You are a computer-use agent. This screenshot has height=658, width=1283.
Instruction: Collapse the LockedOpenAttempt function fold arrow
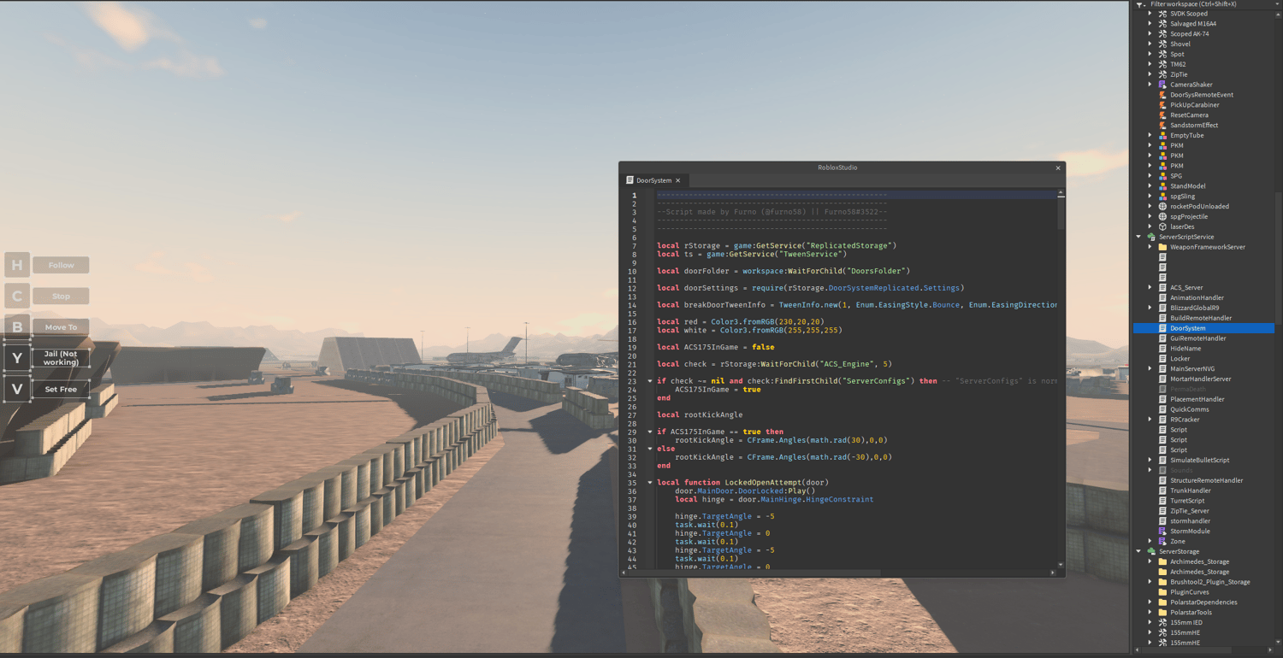click(650, 483)
